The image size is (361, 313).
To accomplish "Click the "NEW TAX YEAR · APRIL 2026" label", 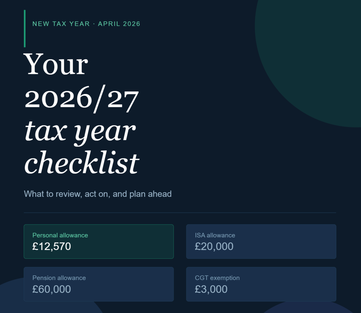I will pyautogui.click(x=86, y=24).
